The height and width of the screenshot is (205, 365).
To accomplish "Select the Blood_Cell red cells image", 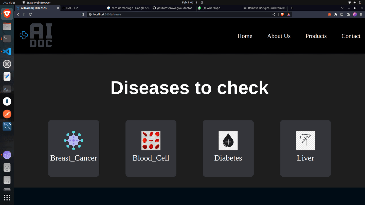I will point(151,140).
